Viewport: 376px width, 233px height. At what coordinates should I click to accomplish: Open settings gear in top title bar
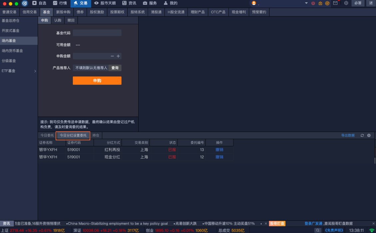346,3
